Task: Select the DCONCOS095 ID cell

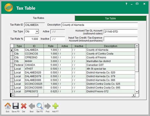Action: click(x=34, y=88)
